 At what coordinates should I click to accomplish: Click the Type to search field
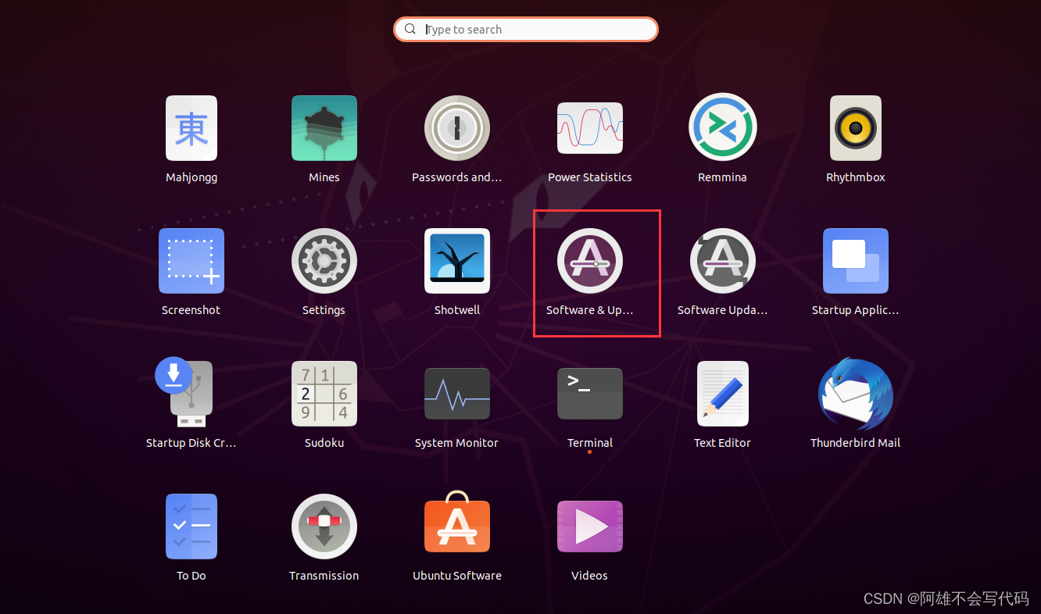coord(526,29)
